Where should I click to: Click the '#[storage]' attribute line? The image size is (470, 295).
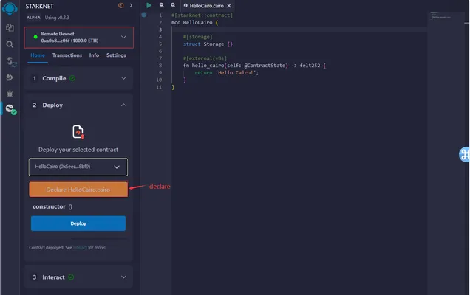[198, 37]
